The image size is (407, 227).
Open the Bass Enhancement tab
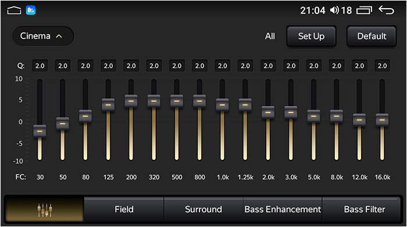tap(283, 210)
